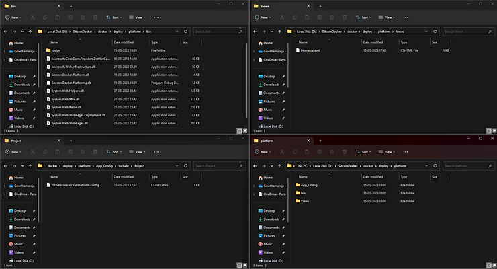This screenshot has height=269, width=497.
Task: Go up one level in Views window
Action: click(279, 32)
